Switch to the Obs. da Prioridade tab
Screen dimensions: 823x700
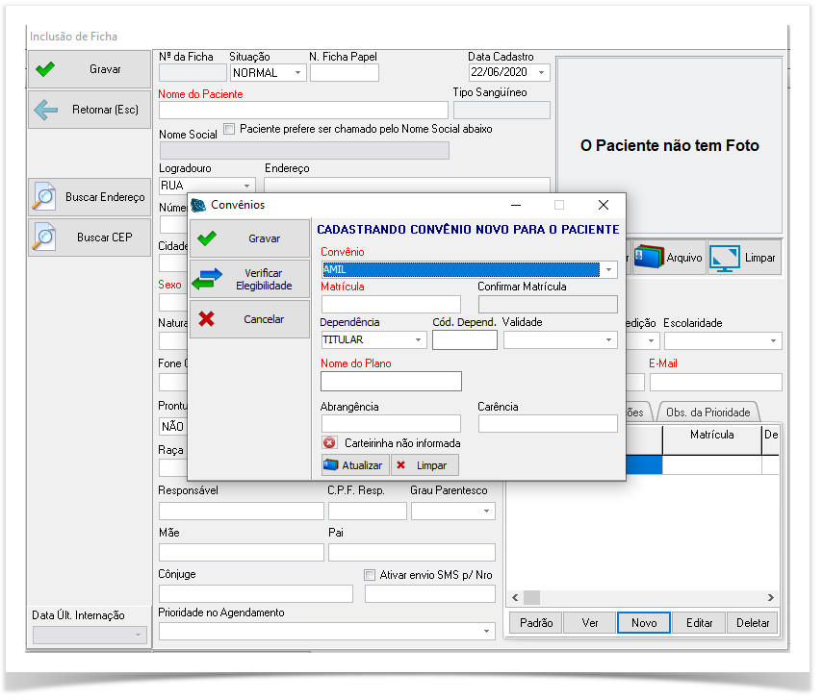[707, 412]
